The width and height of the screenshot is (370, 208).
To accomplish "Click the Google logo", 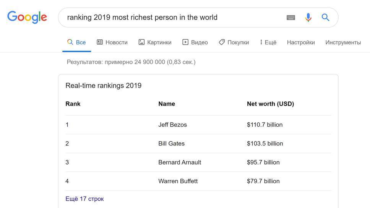I will (27, 17).
